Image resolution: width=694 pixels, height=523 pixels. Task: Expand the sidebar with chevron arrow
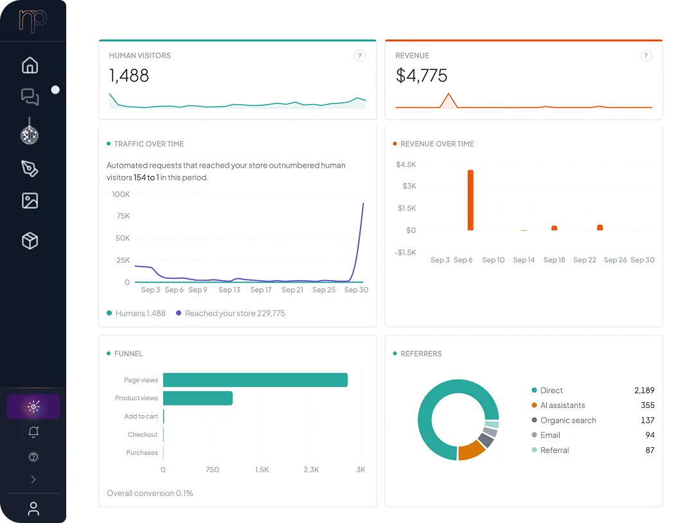[33, 479]
